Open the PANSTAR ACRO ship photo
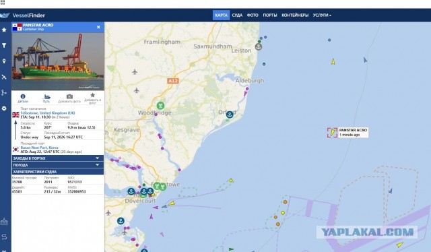This screenshot has height=252, width=431. click(x=58, y=61)
